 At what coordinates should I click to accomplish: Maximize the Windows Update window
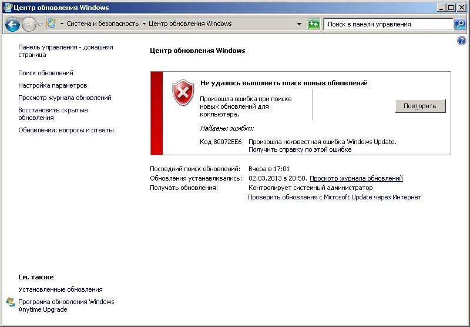coord(451,8)
